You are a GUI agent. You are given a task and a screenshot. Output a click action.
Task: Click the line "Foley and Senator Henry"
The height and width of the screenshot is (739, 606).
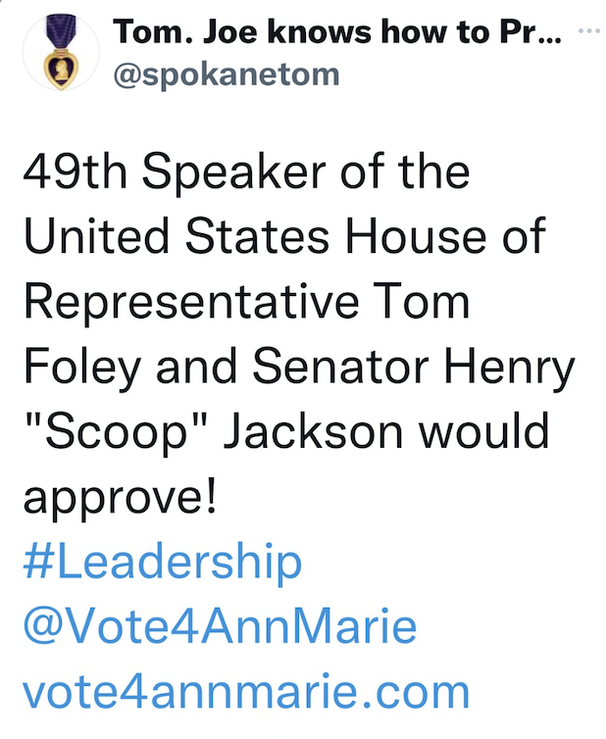pyautogui.click(x=295, y=368)
